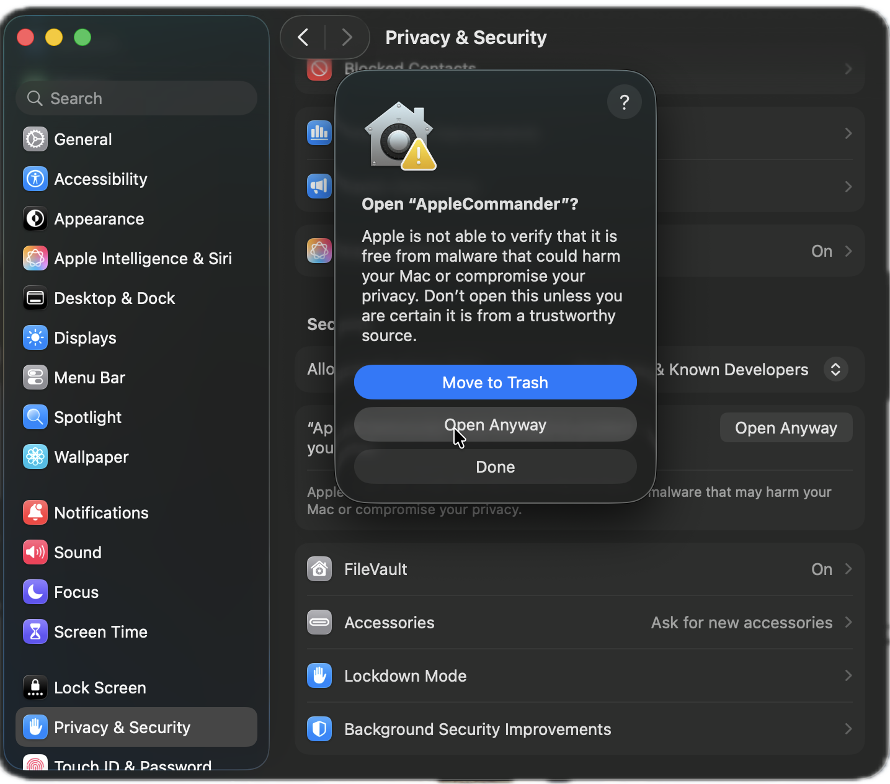Open help with the question mark button

[x=625, y=102]
